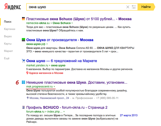Open Немецкие пластиковые окна Шуко result

coord(77,82)
